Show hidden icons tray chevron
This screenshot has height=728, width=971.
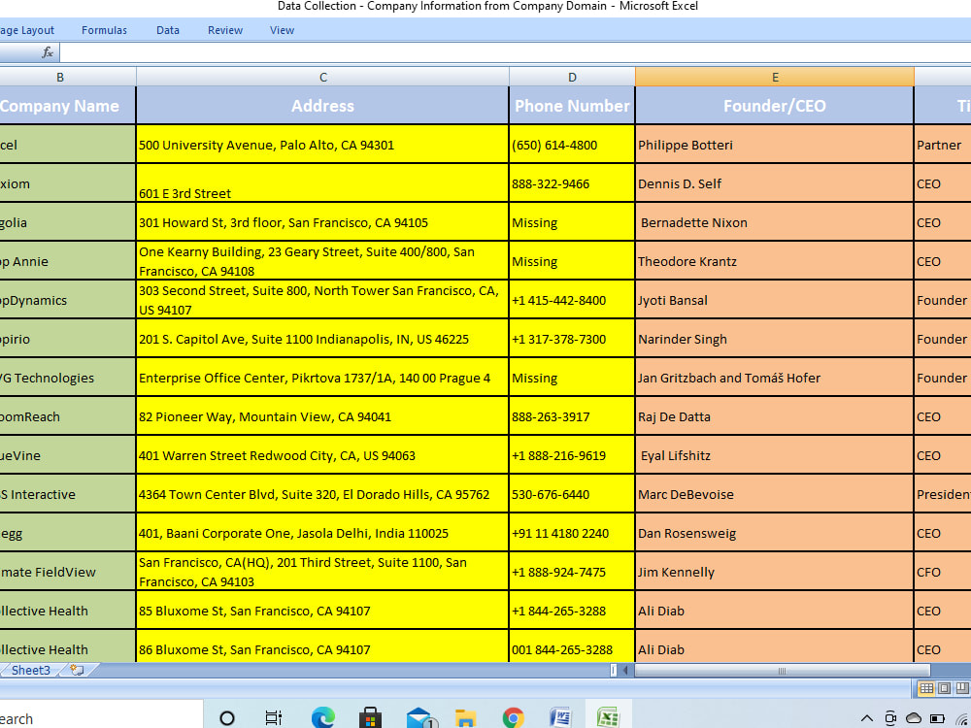click(x=867, y=718)
